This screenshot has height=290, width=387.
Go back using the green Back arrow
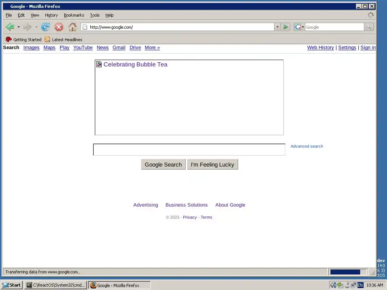pyautogui.click(x=10, y=27)
